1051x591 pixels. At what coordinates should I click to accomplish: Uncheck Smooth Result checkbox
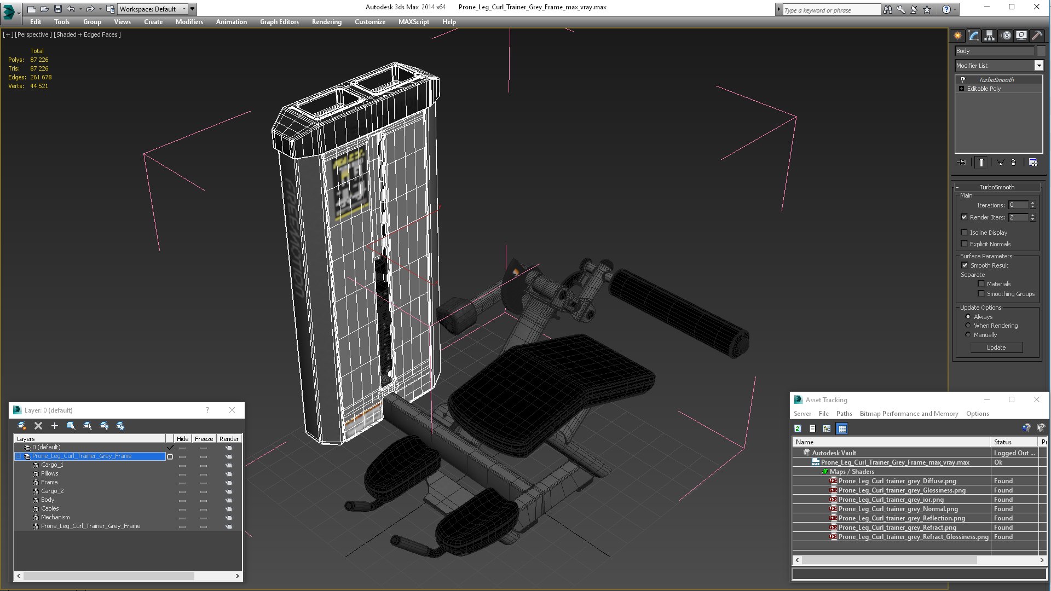click(x=965, y=265)
